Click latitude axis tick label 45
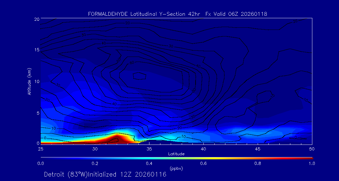Viewport: 339px width, 181px height. click(257, 149)
